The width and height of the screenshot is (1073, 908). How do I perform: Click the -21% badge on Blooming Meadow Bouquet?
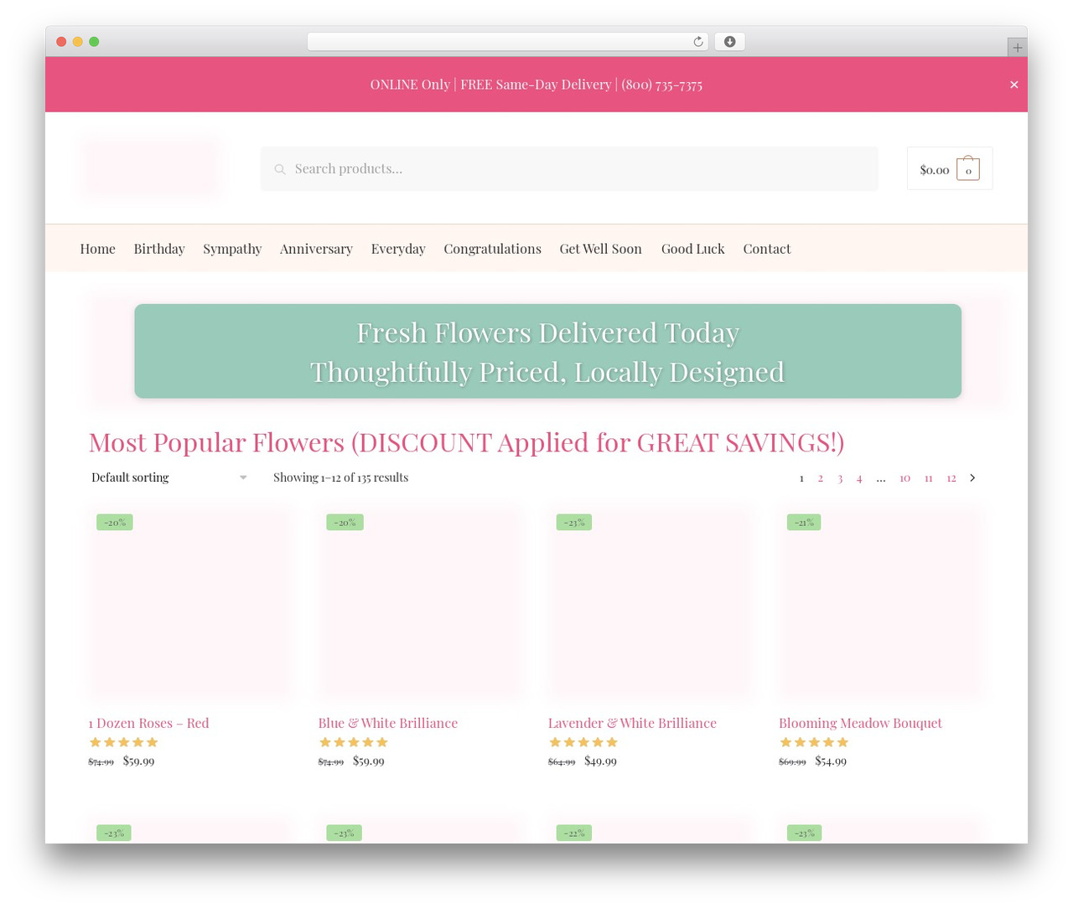coord(804,522)
